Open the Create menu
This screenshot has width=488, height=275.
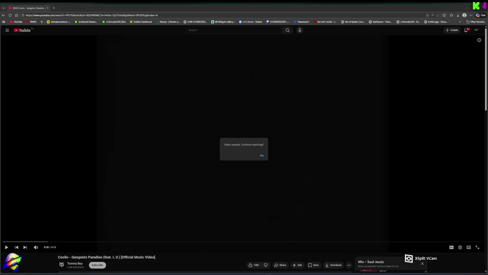click(452, 30)
